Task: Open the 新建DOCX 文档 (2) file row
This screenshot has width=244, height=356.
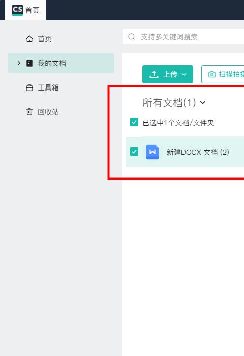Action: pos(185,152)
